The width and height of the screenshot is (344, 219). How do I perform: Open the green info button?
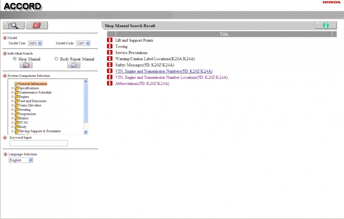(326, 25)
